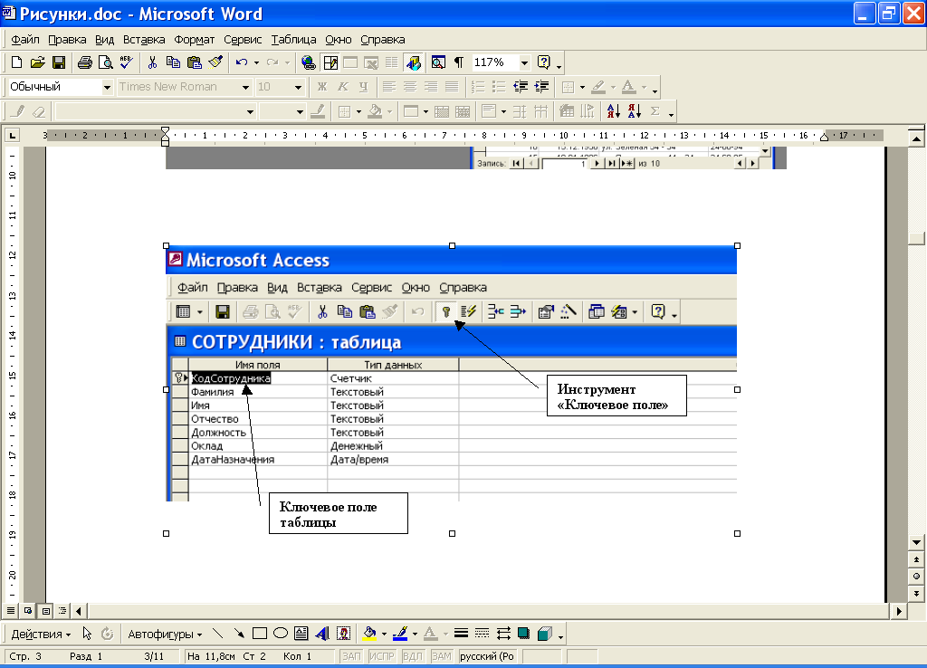Insert WordArt from Drawing toolbar
The image size is (927, 668).
point(322,634)
